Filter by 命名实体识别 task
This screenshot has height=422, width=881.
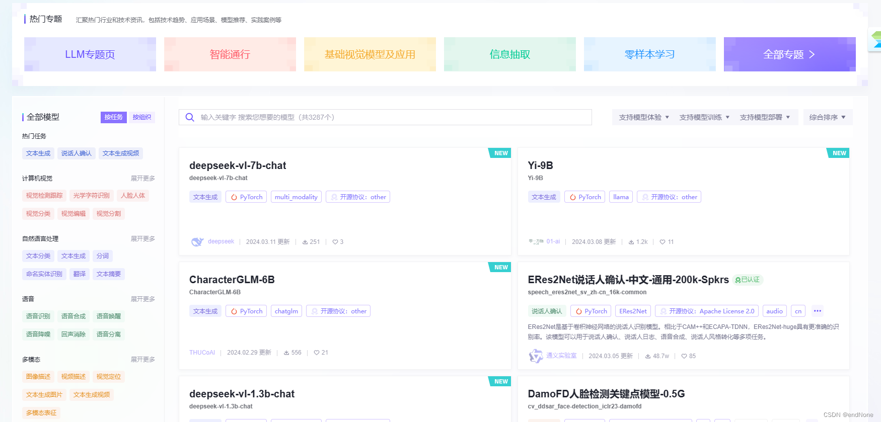coord(44,274)
